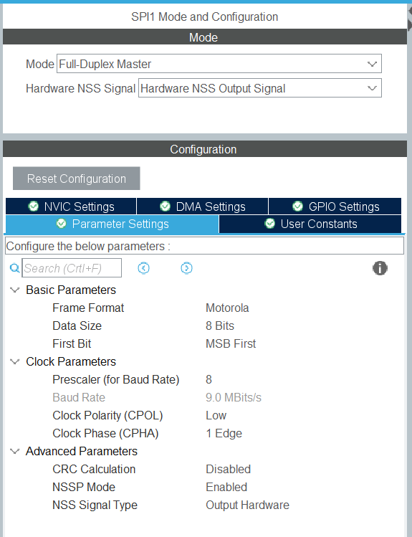Viewport: 412px width, 537px height.
Task: Select the Prescaler value 8
Action: 209,379
